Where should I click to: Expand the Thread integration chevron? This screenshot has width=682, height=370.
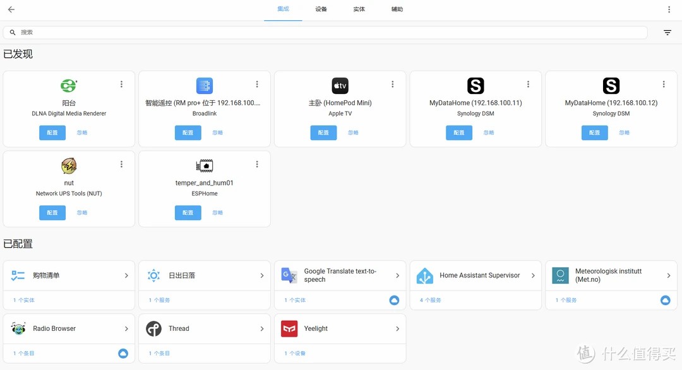[262, 328]
